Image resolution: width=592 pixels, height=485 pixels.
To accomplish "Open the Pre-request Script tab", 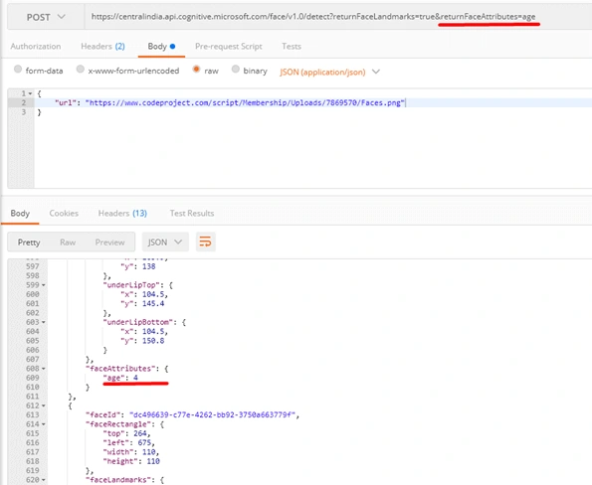I will (229, 47).
